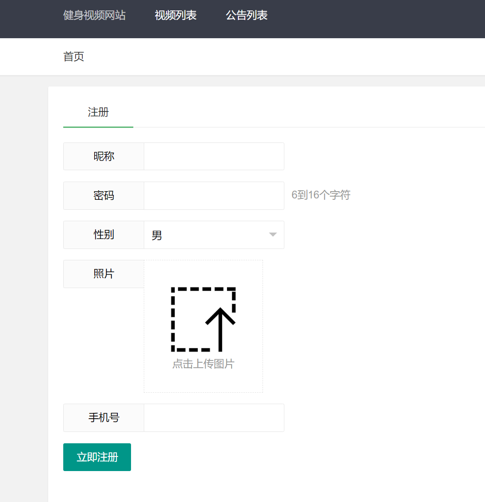
Task: Expand the gender selector showing 男
Action: click(214, 235)
